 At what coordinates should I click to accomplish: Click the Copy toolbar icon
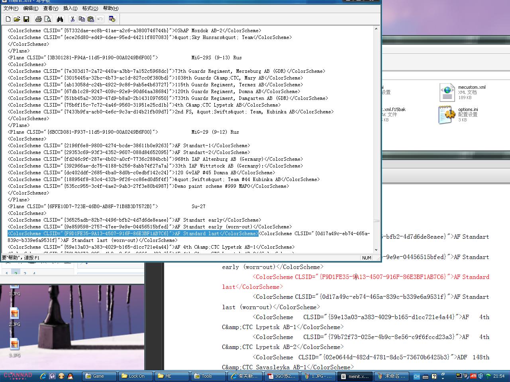[x=82, y=19]
